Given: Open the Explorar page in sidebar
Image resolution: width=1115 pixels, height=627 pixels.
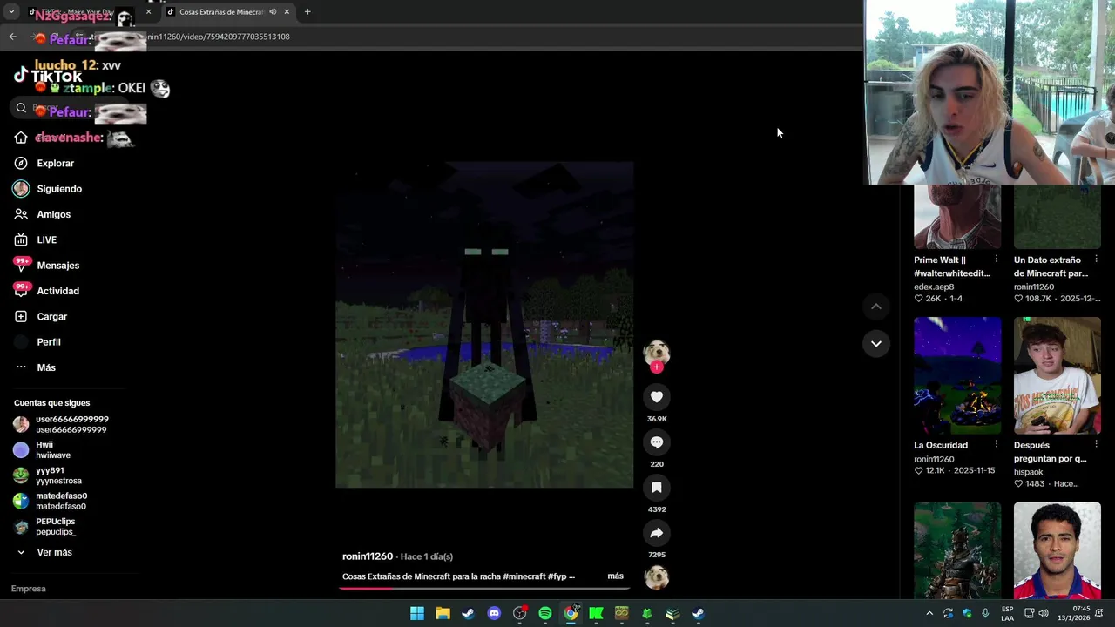Looking at the screenshot, I should pyautogui.click(x=55, y=163).
